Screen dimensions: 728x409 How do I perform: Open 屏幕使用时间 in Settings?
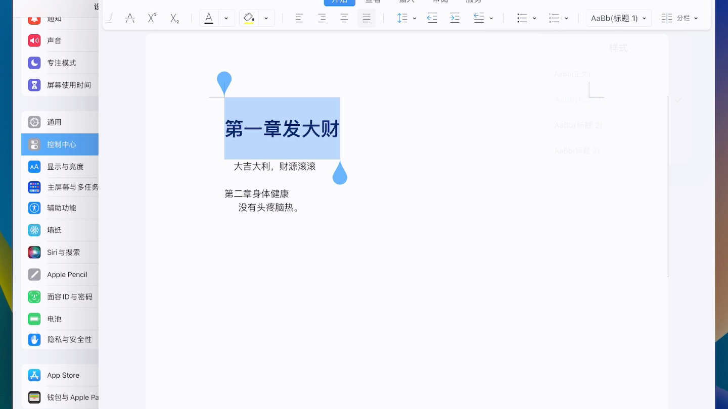[x=60, y=85]
